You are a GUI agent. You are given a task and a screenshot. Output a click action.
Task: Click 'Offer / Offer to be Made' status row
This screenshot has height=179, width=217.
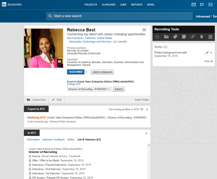(58, 161)
